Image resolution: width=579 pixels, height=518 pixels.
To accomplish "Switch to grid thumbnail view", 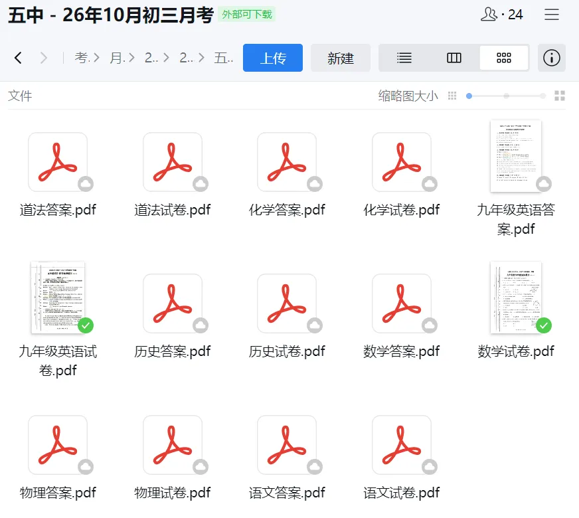I will pyautogui.click(x=504, y=58).
